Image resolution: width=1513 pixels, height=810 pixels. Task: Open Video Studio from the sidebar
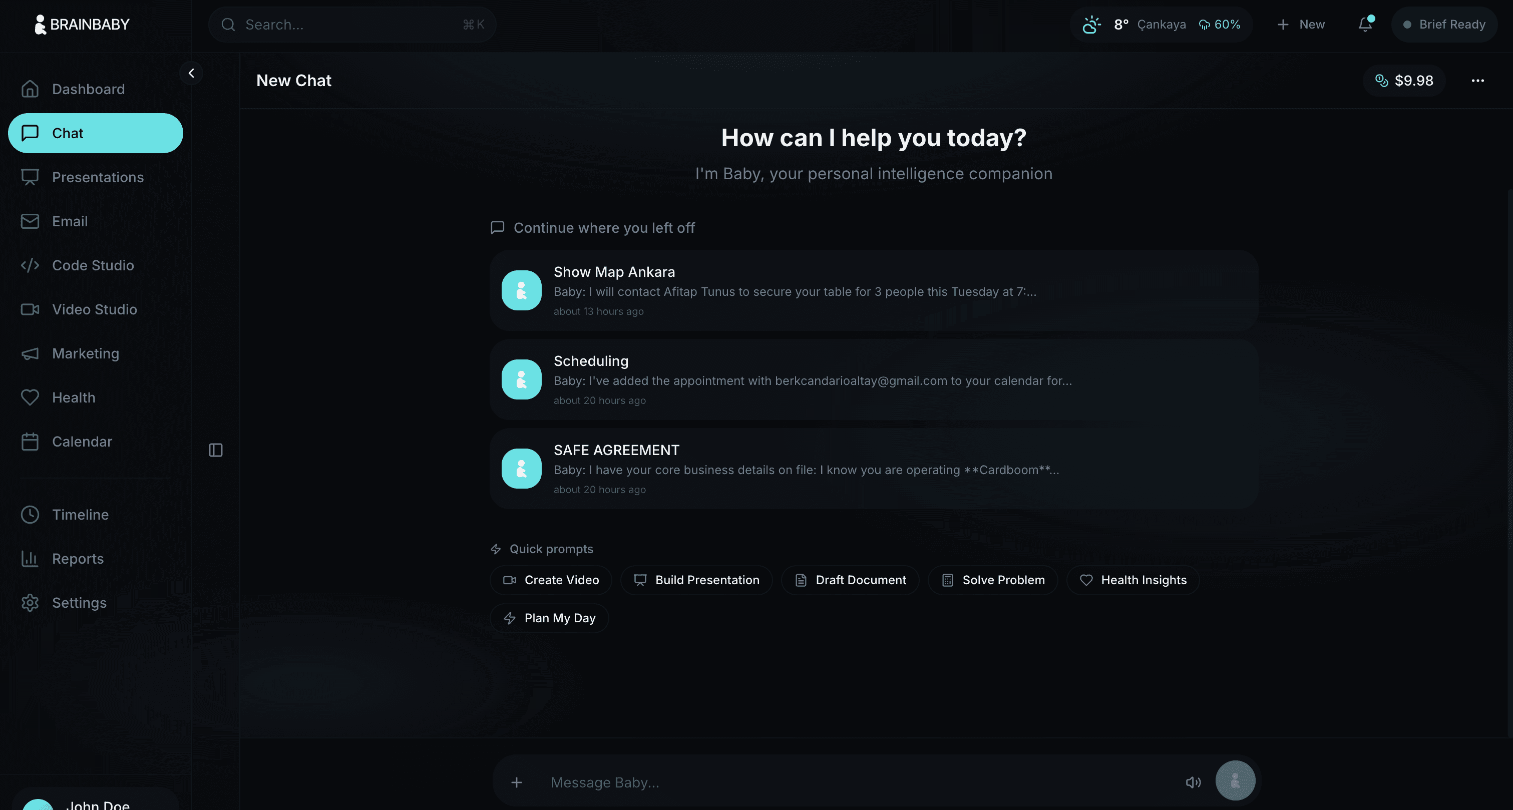click(x=94, y=309)
